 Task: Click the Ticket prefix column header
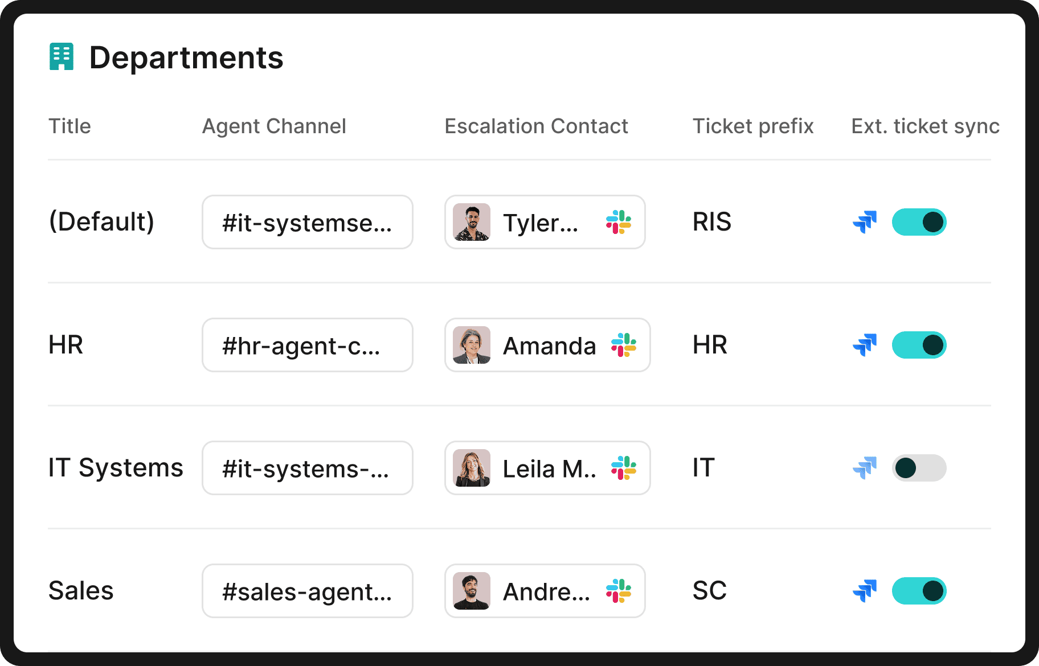click(753, 126)
